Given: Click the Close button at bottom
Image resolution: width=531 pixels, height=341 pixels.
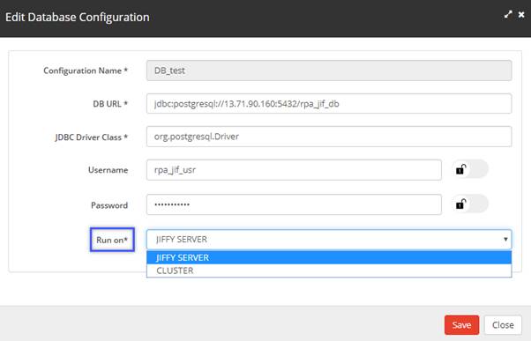Looking at the screenshot, I should (x=503, y=325).
